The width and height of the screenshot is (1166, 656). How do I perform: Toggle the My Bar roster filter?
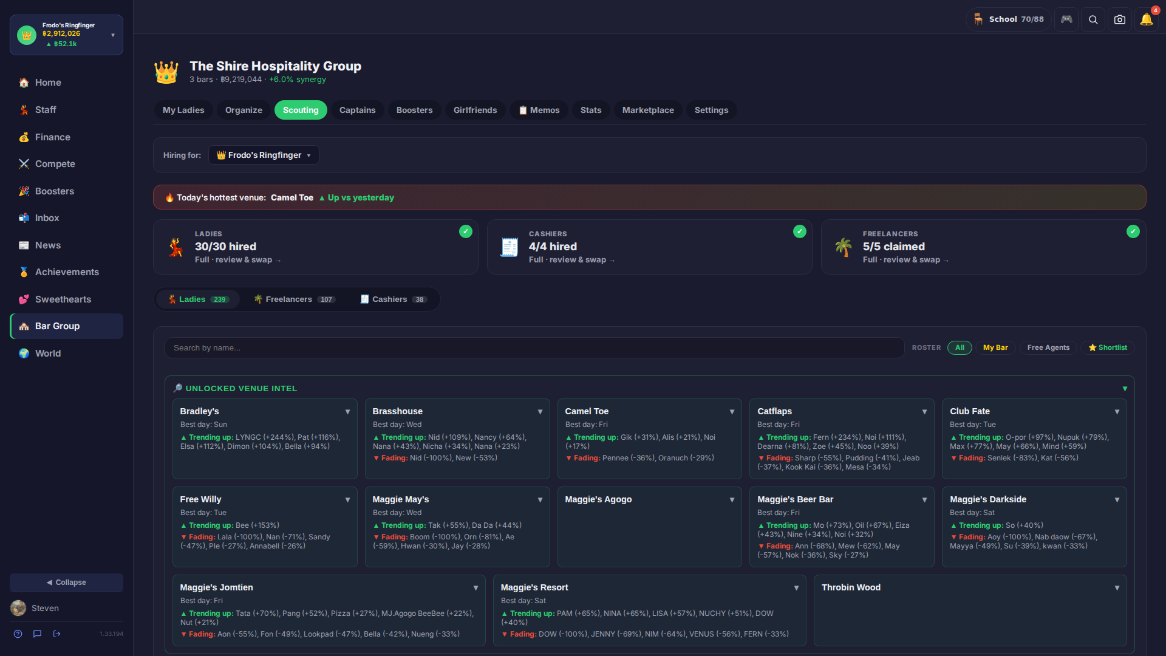tap(995, 347)
